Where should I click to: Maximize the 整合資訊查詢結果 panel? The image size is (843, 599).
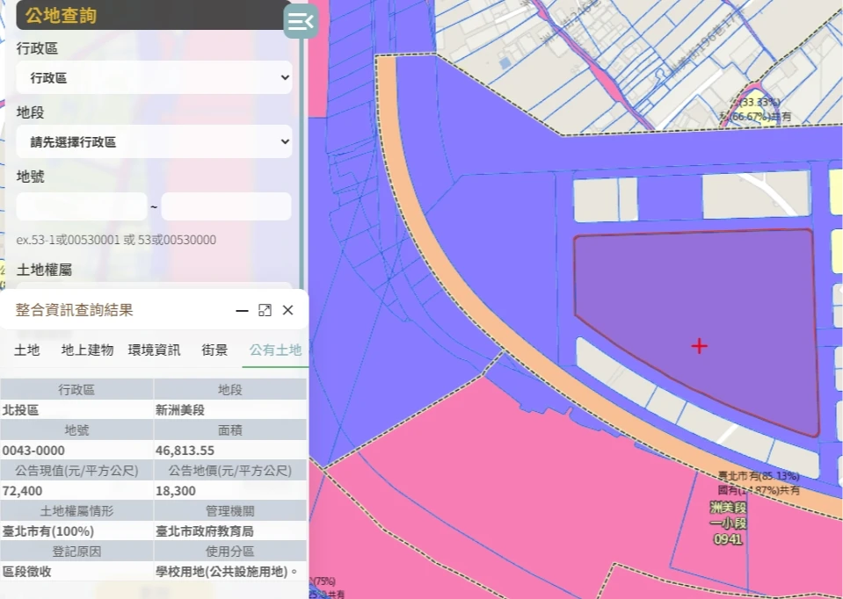click(265, 310)
